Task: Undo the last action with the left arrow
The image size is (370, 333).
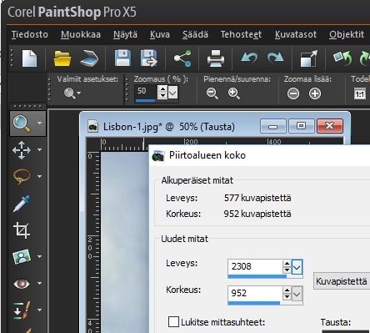Action: (249, 58)
